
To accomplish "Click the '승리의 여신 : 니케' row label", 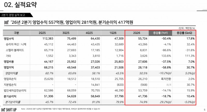I will click(16, 44).
